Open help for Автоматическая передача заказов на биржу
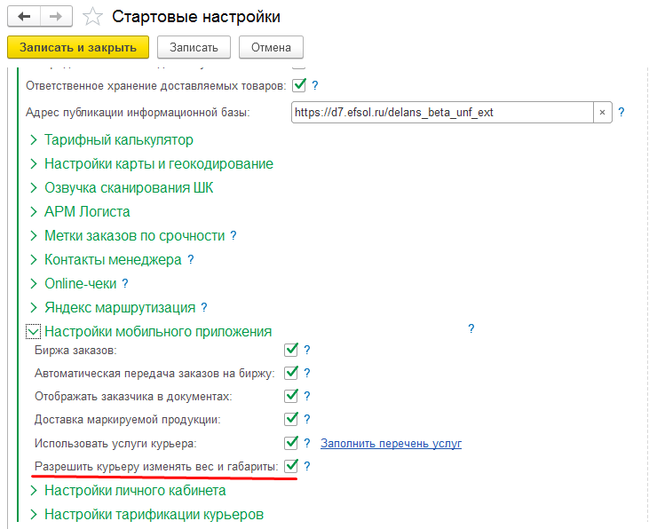The width and height of the screenshot is (649, 529). 307,373
